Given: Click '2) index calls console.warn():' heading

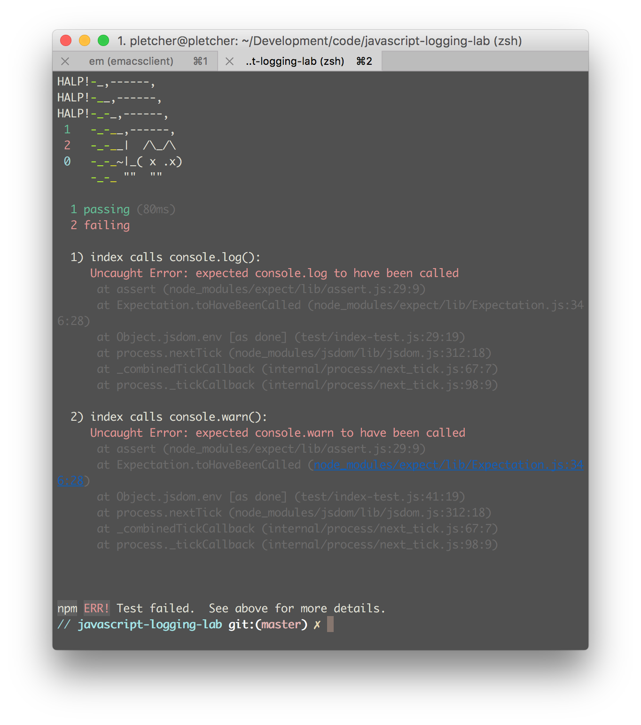Looking at the screenshot, I should 169,417.
